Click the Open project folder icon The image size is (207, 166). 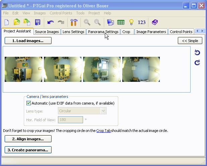[17, 22]
